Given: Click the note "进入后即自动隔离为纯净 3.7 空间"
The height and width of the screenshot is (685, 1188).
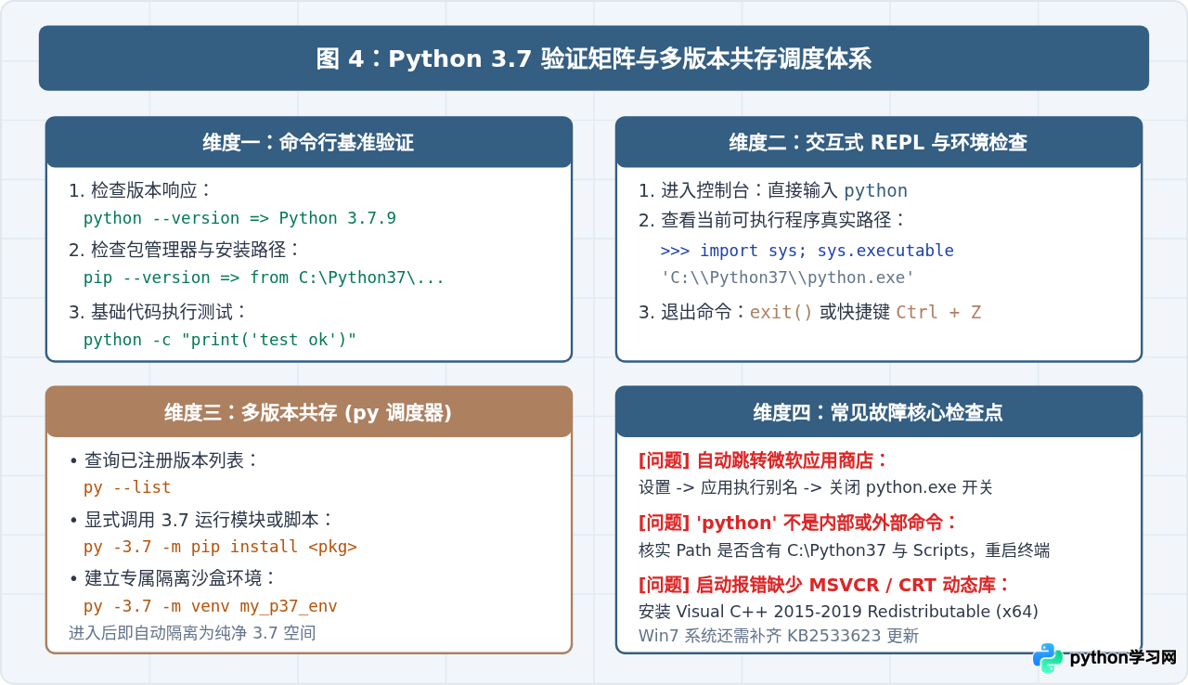Looking at the screenshot, I should [x=192, y=633].
